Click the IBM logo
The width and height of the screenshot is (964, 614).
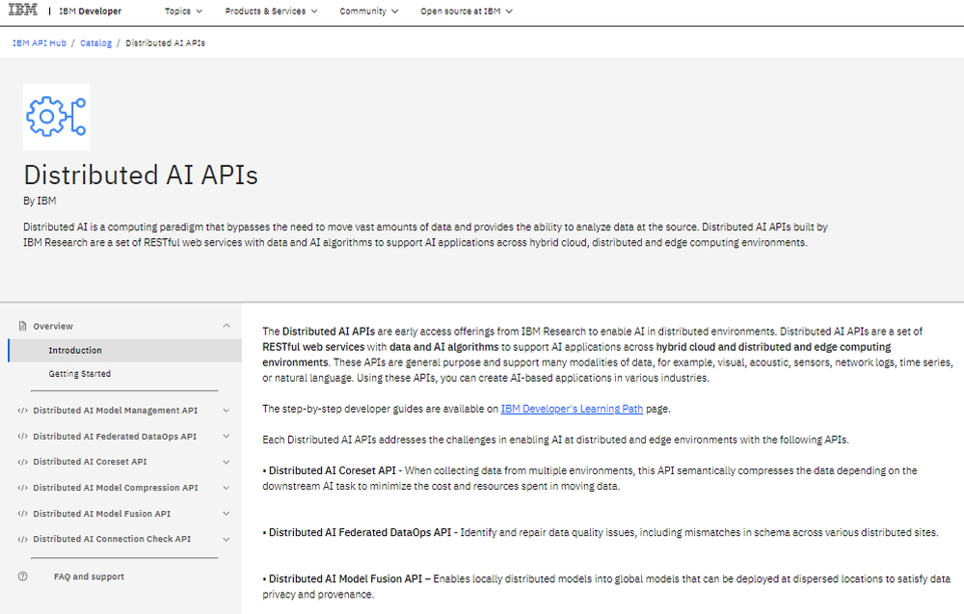(23, 10)
